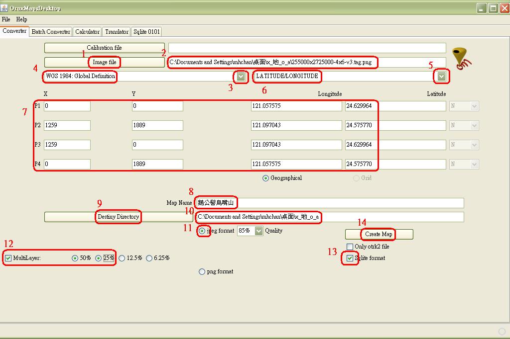Open the P2 hemisphere N dropdown
Viewport: 510px width, 339px height.
point(464,125)
